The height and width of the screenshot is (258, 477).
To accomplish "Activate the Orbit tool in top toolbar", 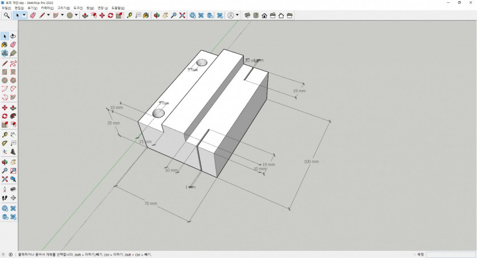I will tap(157, 15).
